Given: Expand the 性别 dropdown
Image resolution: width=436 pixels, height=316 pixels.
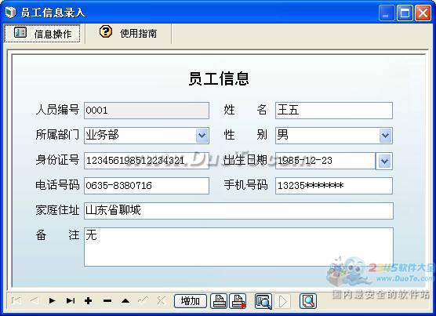Looking at the screenshot, I should (385, 136).
